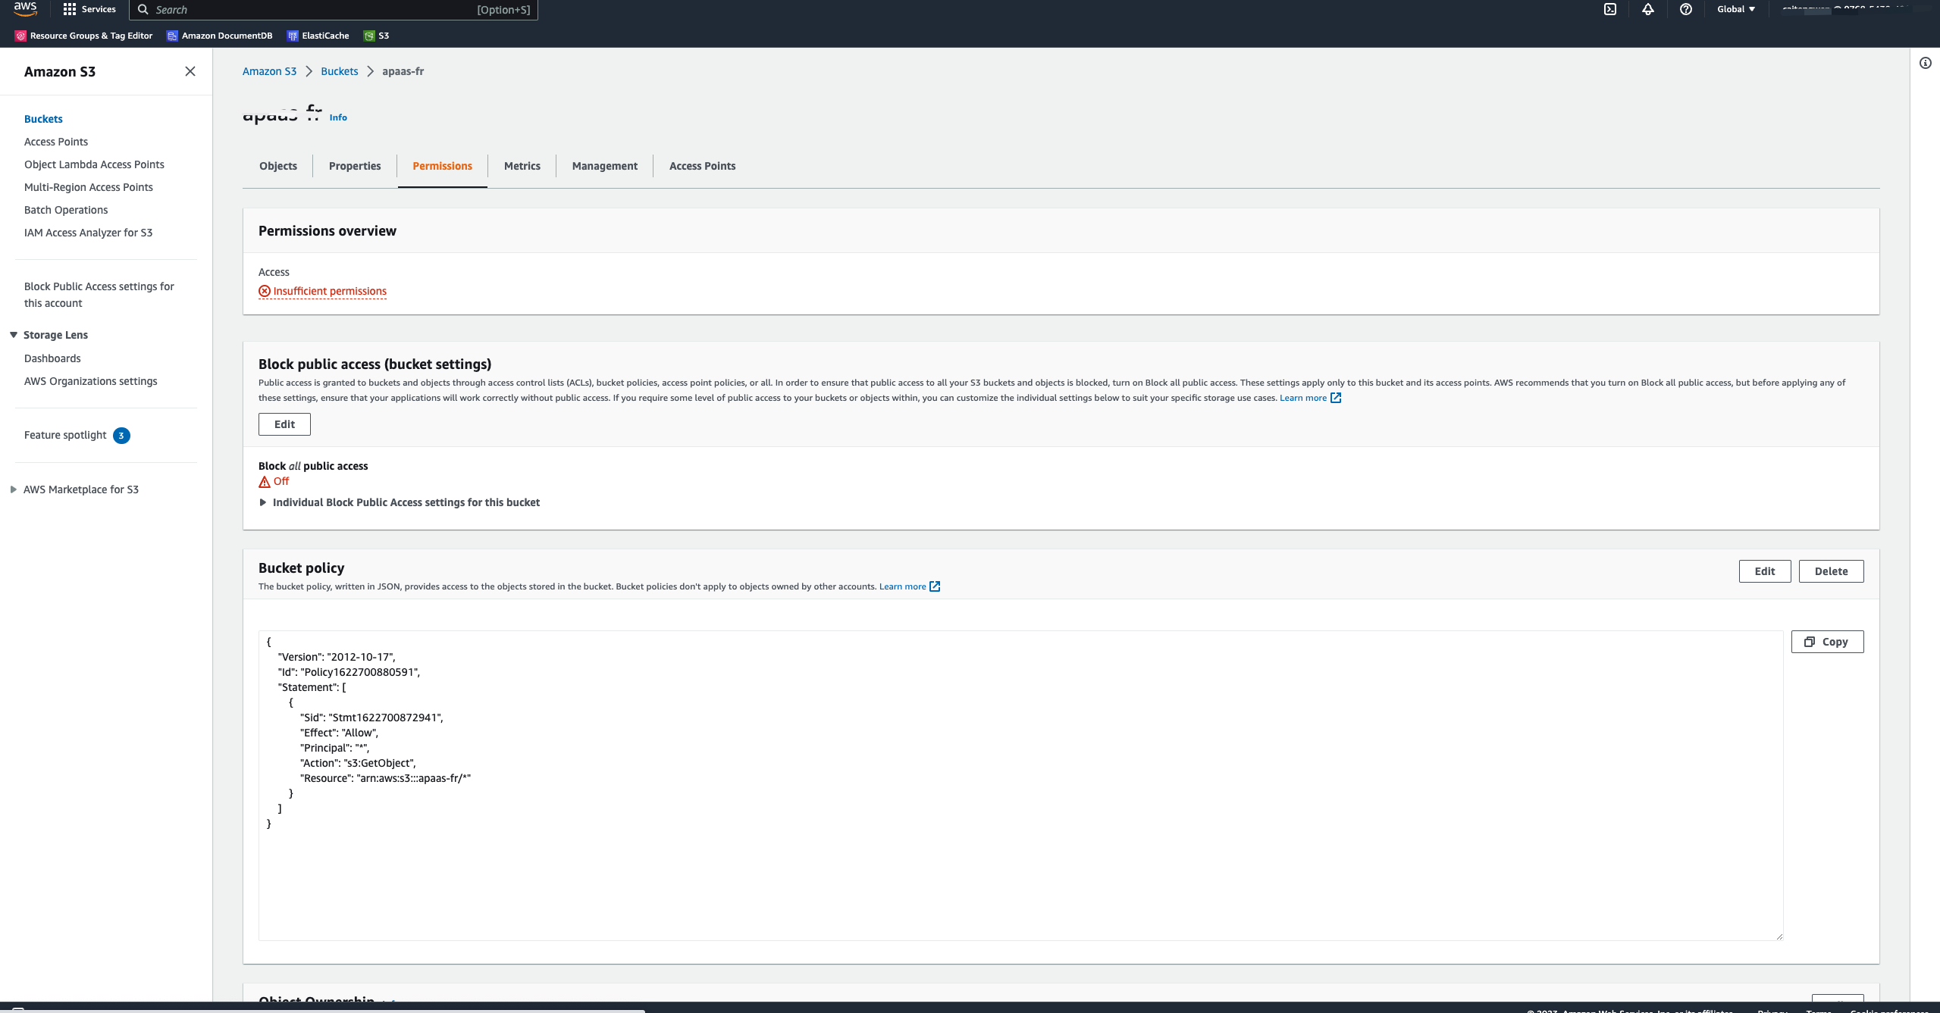The image size is (1940, 1013).
Task: Open Block Public Access settings for this account
Action: [99, 295]
